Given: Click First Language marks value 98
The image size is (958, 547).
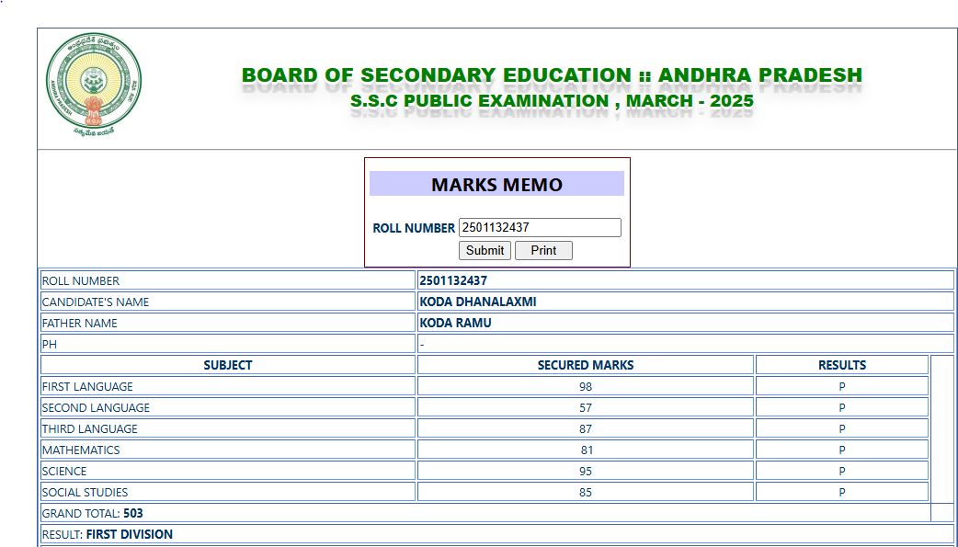Looking at the screenshot, I should 586,386.
